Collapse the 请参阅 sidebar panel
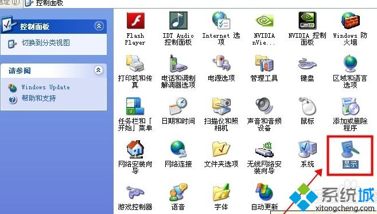 pyautogui.click(x=98, y=70)
